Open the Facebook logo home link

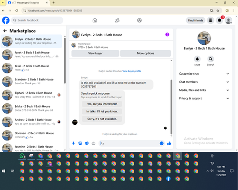6,20
